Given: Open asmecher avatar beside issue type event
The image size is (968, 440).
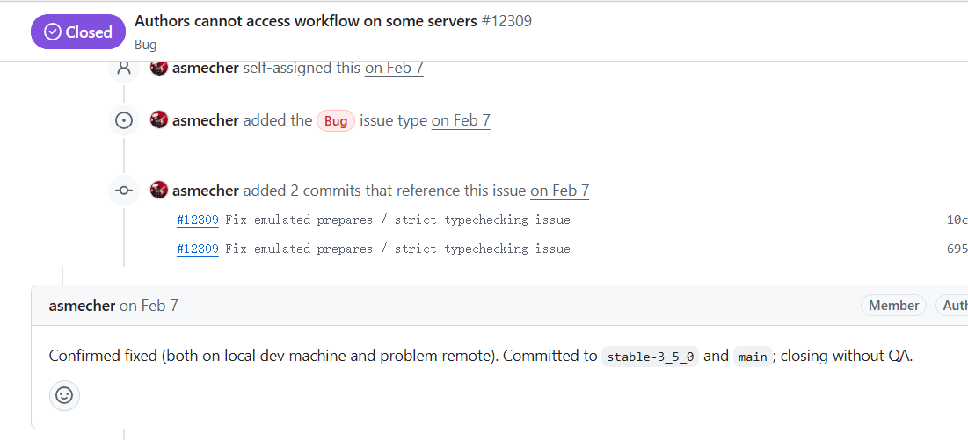Looking at the screenshot, I should [x=159, y=120].
